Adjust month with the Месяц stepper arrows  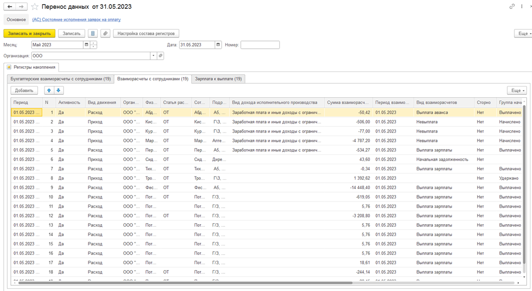[x=94, y=45]
